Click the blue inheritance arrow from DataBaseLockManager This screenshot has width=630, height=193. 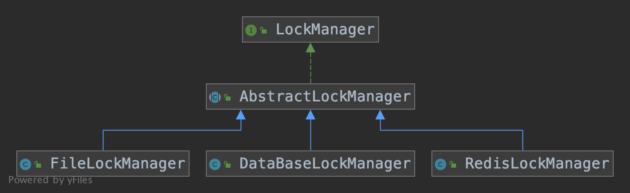pyautogui.click(x=310, y=130)
